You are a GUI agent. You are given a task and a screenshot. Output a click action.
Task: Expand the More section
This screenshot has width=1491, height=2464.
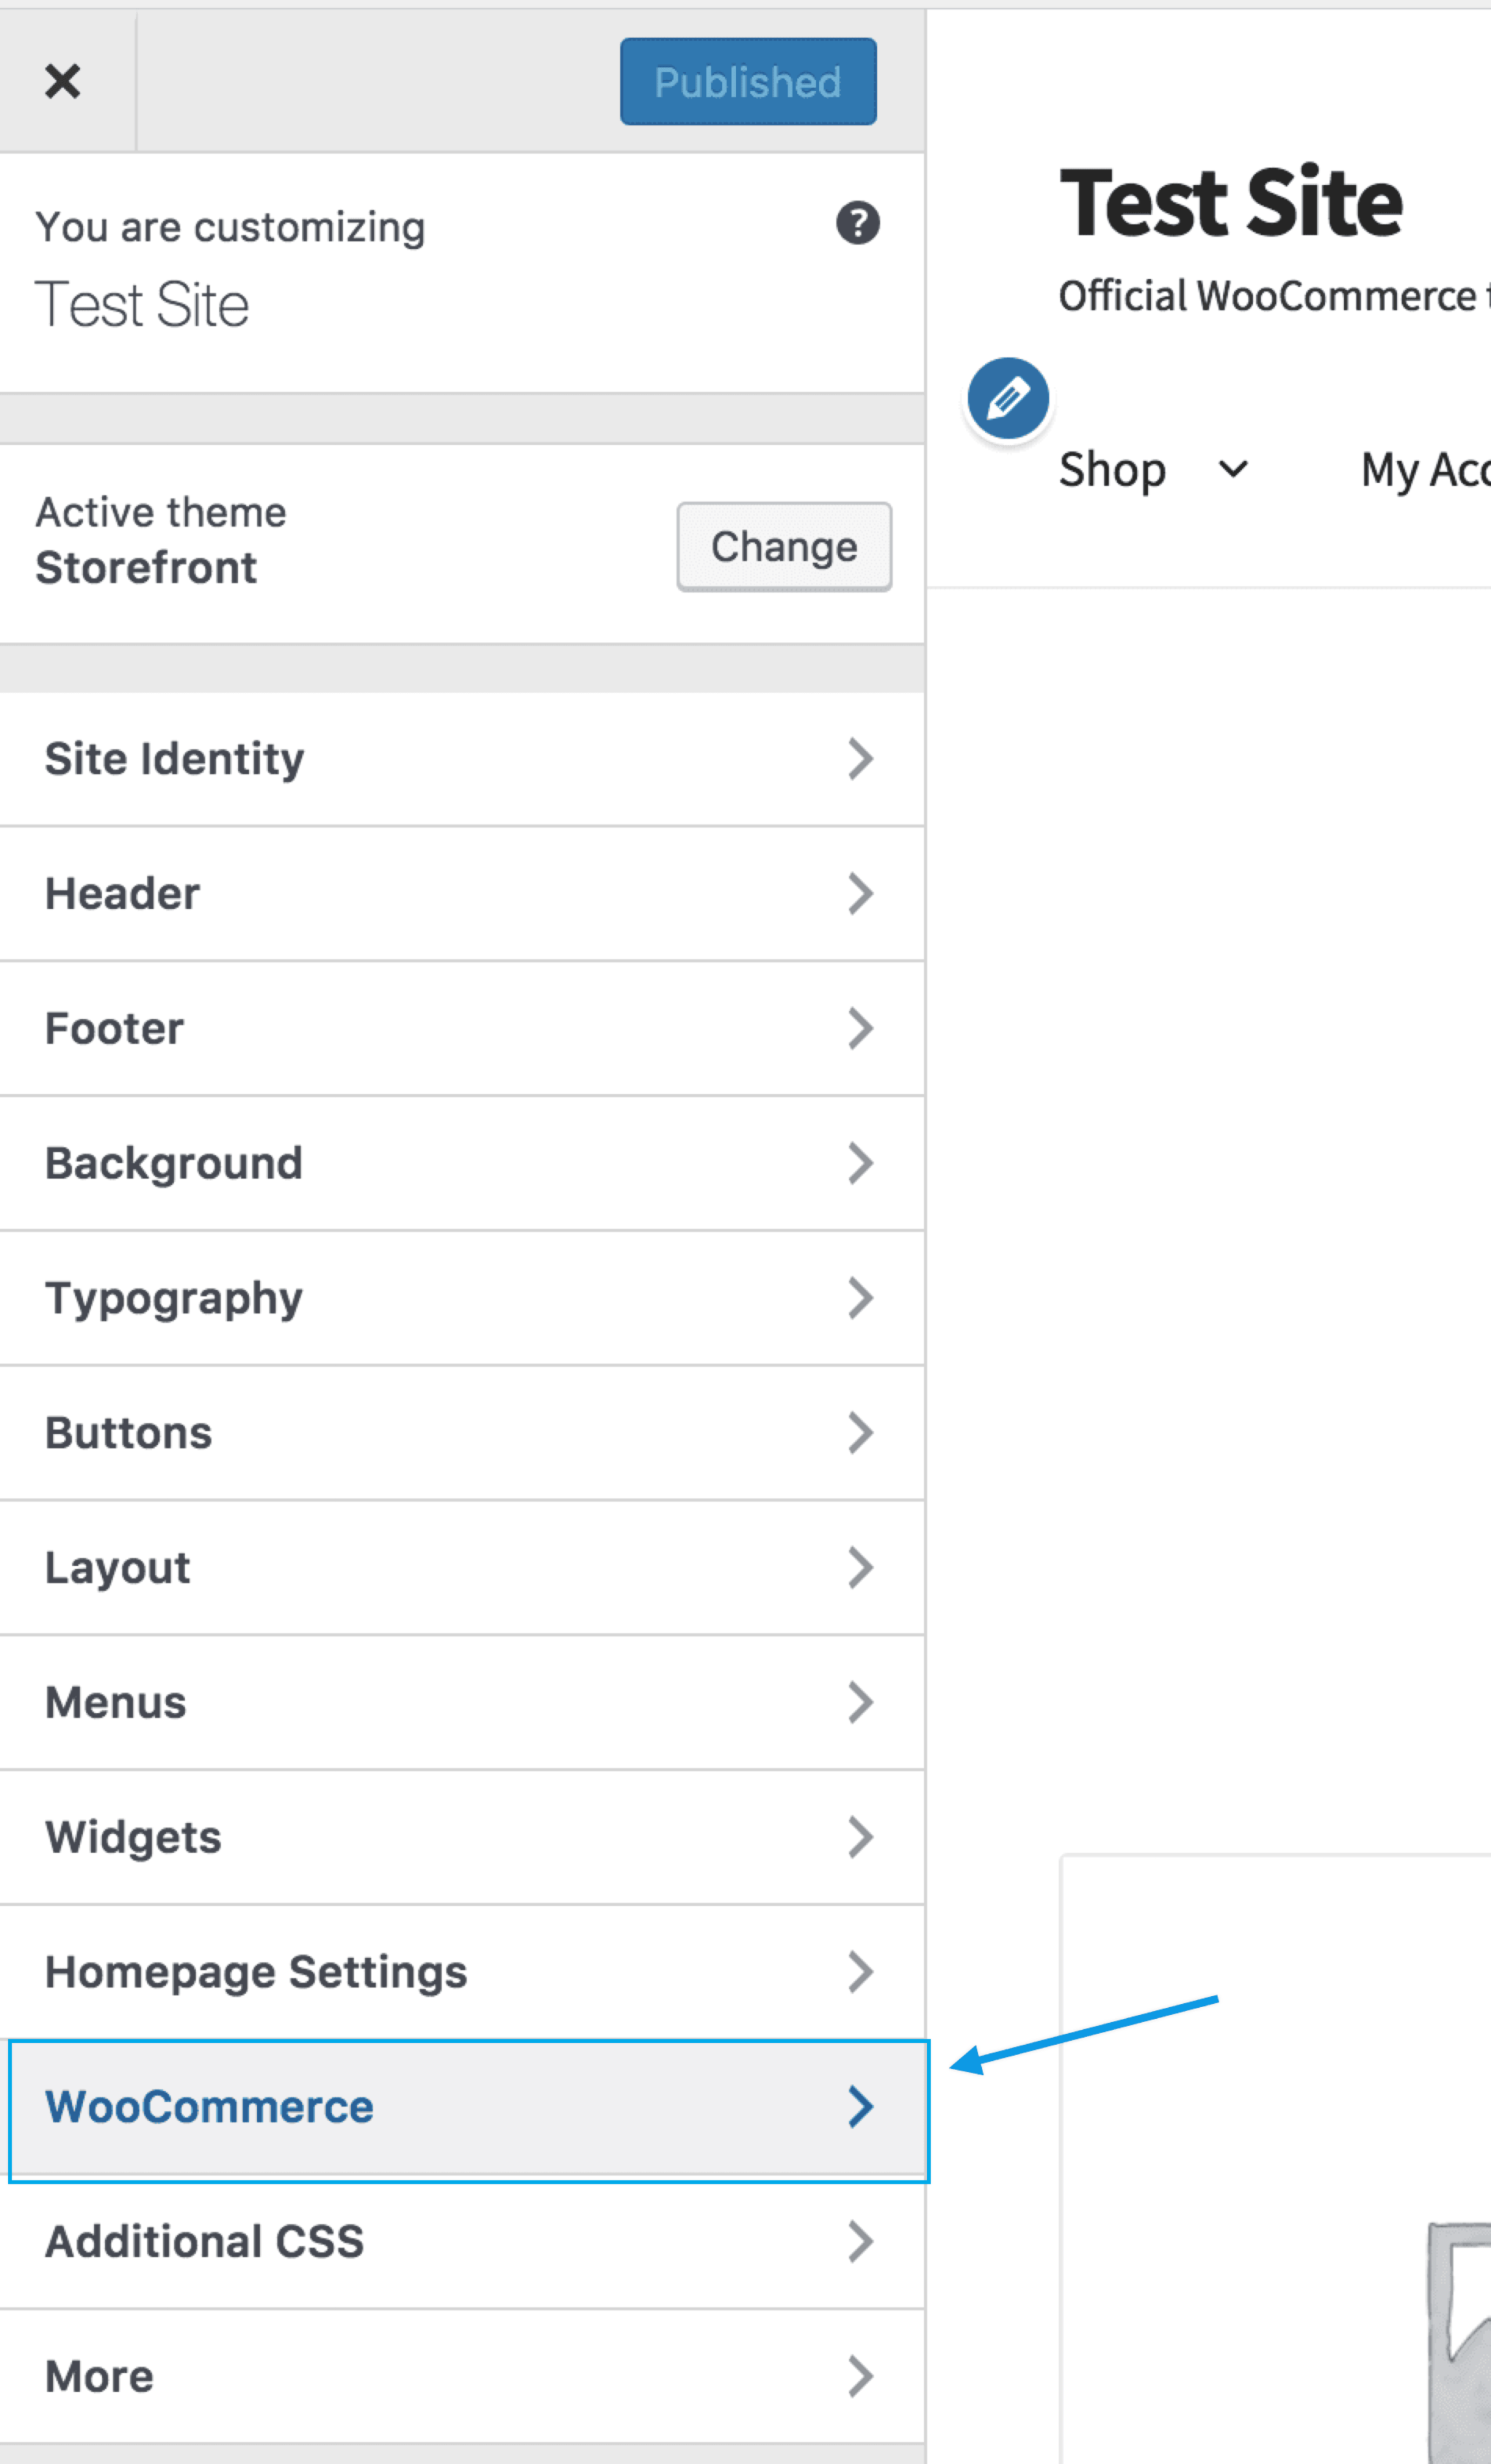pyautogui.click(x=460, y=2376)
